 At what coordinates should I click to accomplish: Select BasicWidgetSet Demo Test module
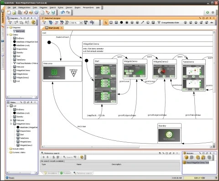click(x=196, y=162)
